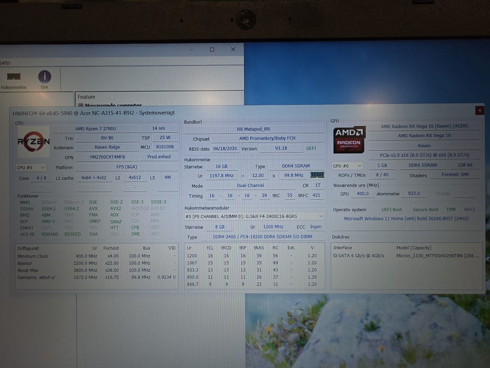
Task: Click the memory module chip icon
Action: point(317,175)
